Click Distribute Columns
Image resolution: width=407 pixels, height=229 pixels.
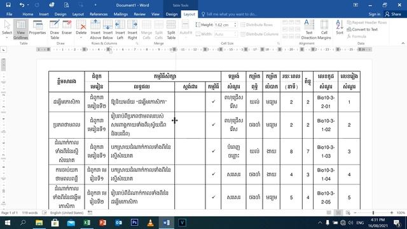[259, 34]
